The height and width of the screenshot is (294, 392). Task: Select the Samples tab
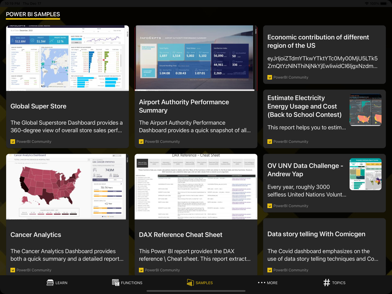[x=200, y=283]
